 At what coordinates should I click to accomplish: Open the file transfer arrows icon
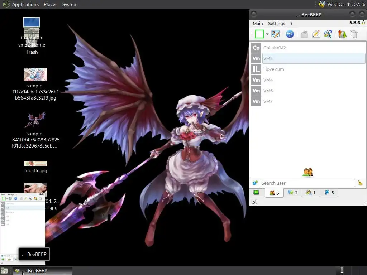click(342, 34)
